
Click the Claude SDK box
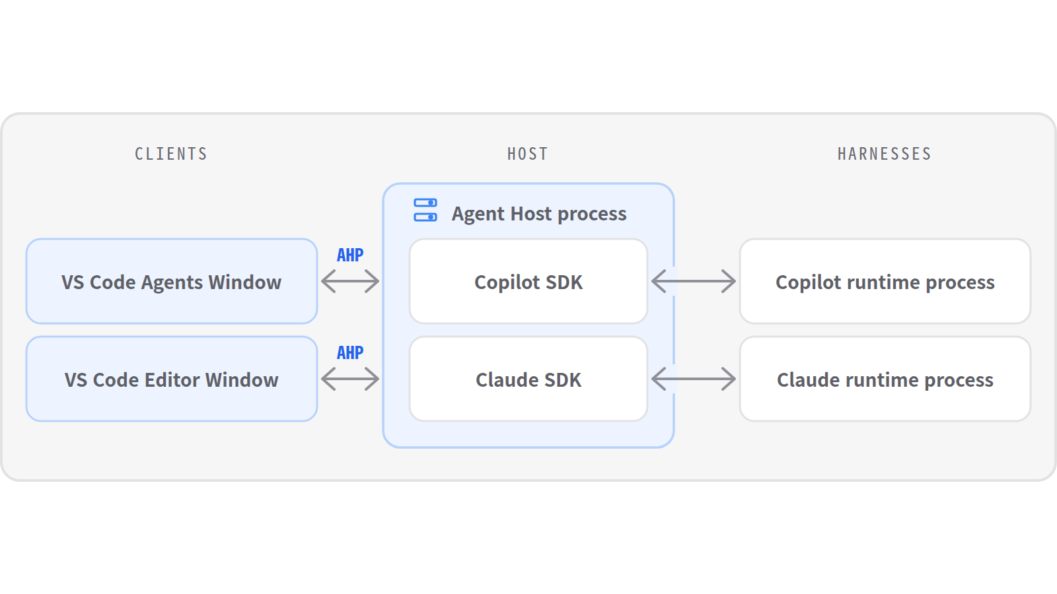click(x=528, y=379)
